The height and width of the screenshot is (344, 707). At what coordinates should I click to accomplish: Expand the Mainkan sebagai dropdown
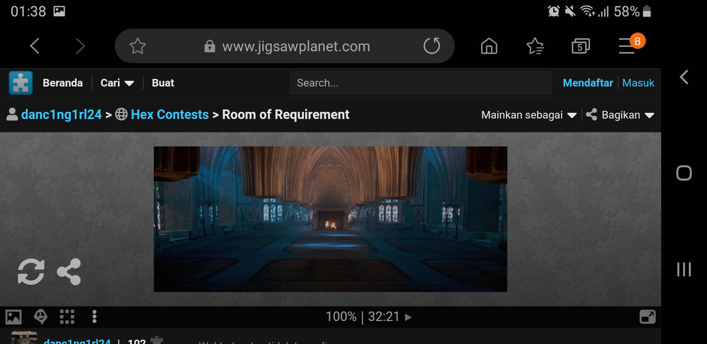click(529, 115)
